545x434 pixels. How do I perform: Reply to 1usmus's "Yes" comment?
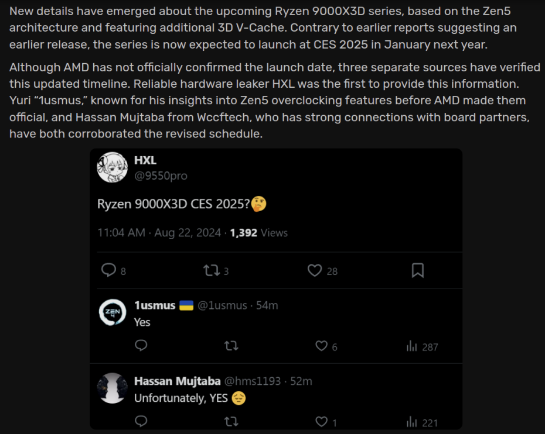tap(141, 346)
